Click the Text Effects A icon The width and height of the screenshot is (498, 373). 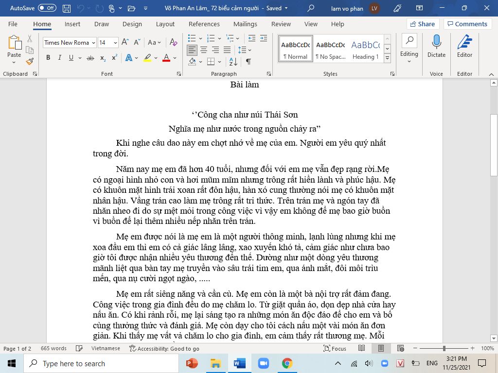(x=129, y=58)
